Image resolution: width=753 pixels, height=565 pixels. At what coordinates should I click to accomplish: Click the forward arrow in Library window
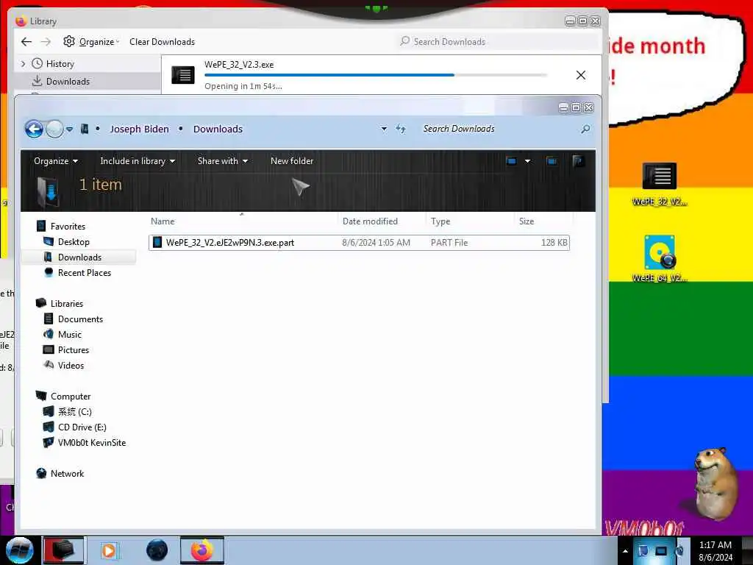point(46,42)
